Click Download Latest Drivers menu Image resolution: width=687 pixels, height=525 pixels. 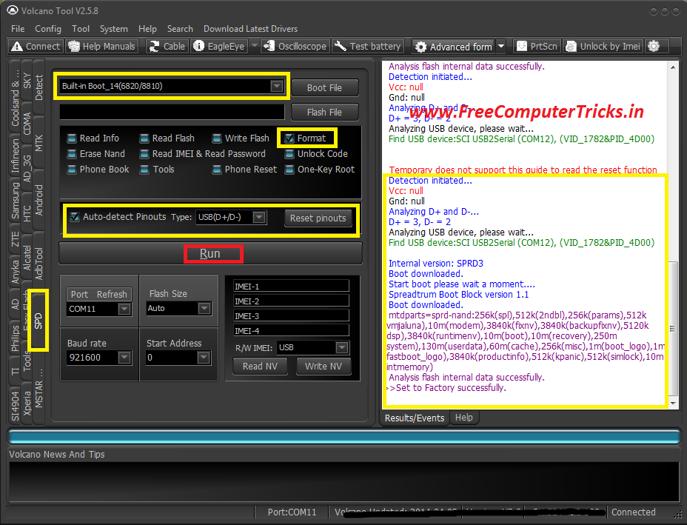[x=251, y=29]
